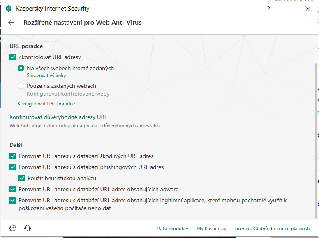Toggle škodlivých URL adres database checkbox

click(13, 156)
